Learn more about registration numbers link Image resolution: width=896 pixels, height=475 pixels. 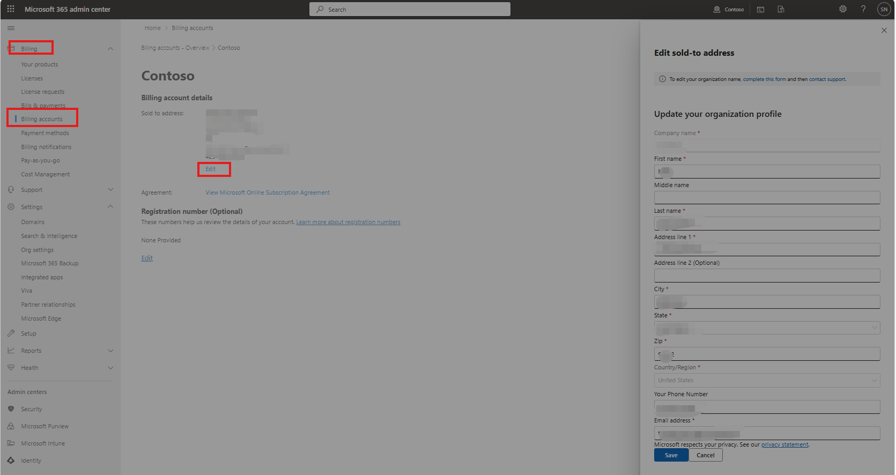point(349,222)
